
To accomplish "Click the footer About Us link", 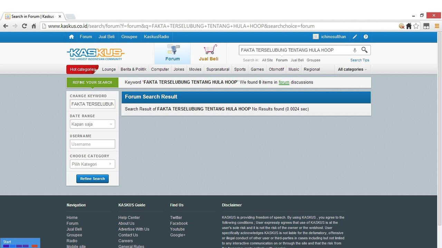I will coord(126,223).
